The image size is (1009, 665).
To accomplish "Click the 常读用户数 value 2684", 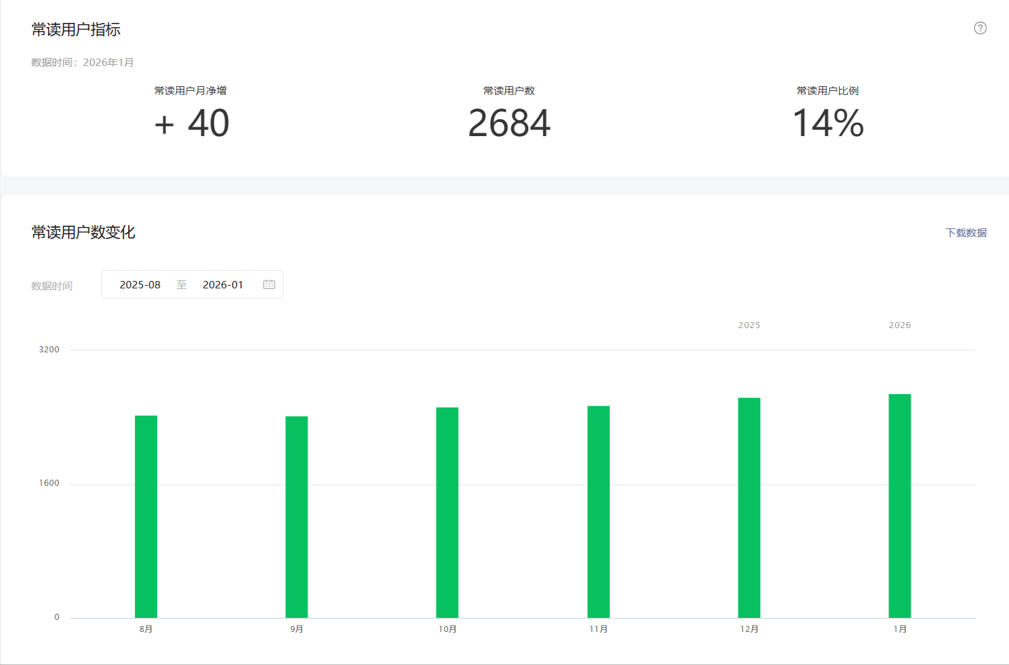I will click(509, 123).
